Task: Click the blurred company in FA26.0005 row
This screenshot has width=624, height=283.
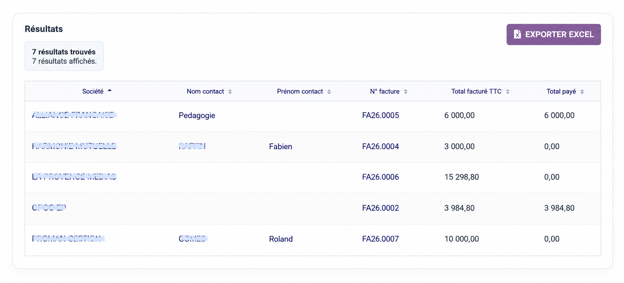Action: (x=74, y=115)
